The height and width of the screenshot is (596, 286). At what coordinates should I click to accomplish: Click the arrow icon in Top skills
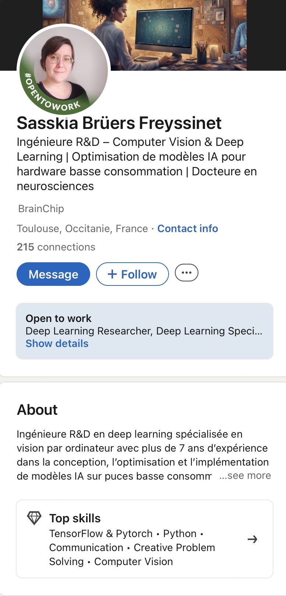point(253,540)
